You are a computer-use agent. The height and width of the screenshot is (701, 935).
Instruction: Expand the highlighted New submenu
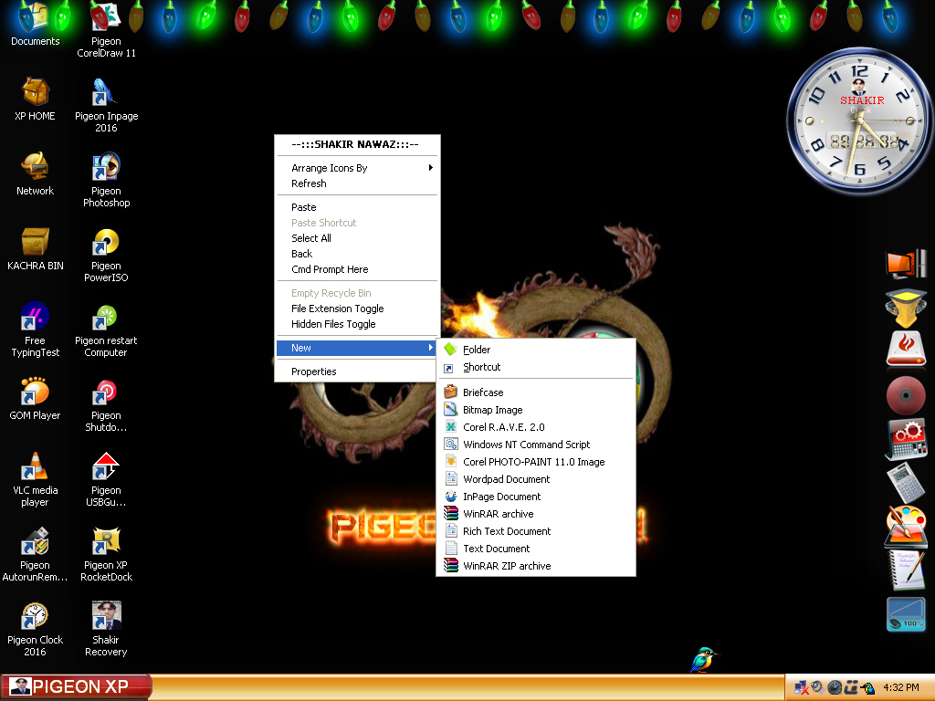(357, 348)
